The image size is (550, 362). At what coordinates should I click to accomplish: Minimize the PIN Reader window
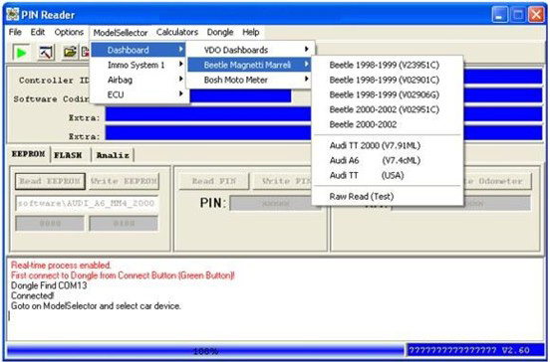click(x=499, y=15)
